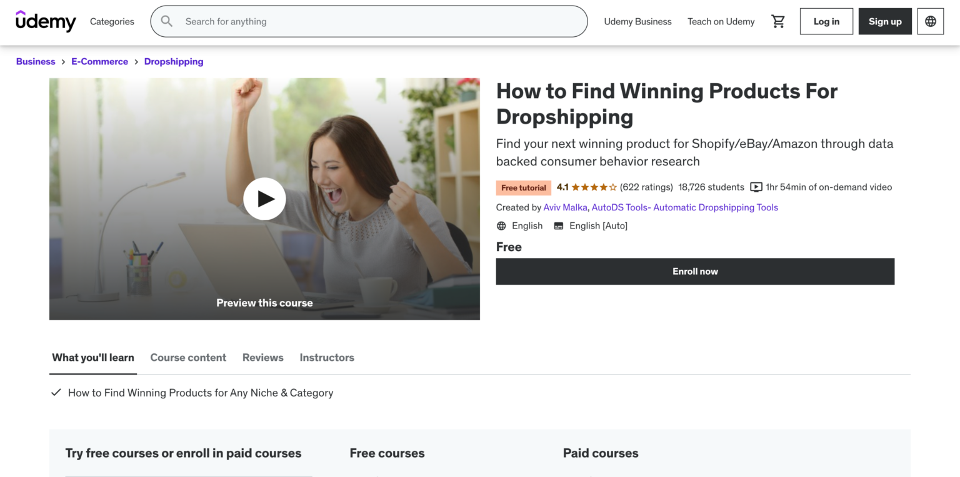The width and height of the screenshot is (960, 477).
Task: Switch to the Course content tab
Action: (188, 357)
